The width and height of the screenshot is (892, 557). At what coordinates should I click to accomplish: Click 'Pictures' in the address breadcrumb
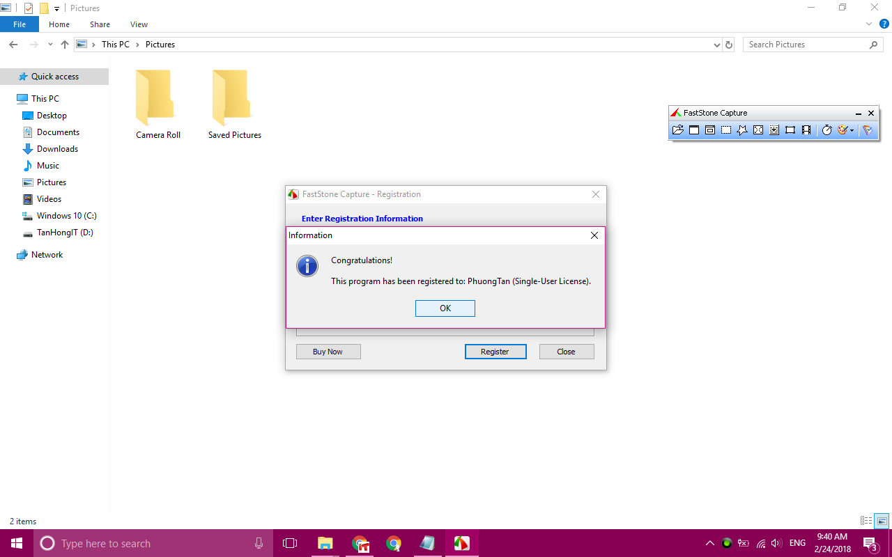[x=160, y=45]
